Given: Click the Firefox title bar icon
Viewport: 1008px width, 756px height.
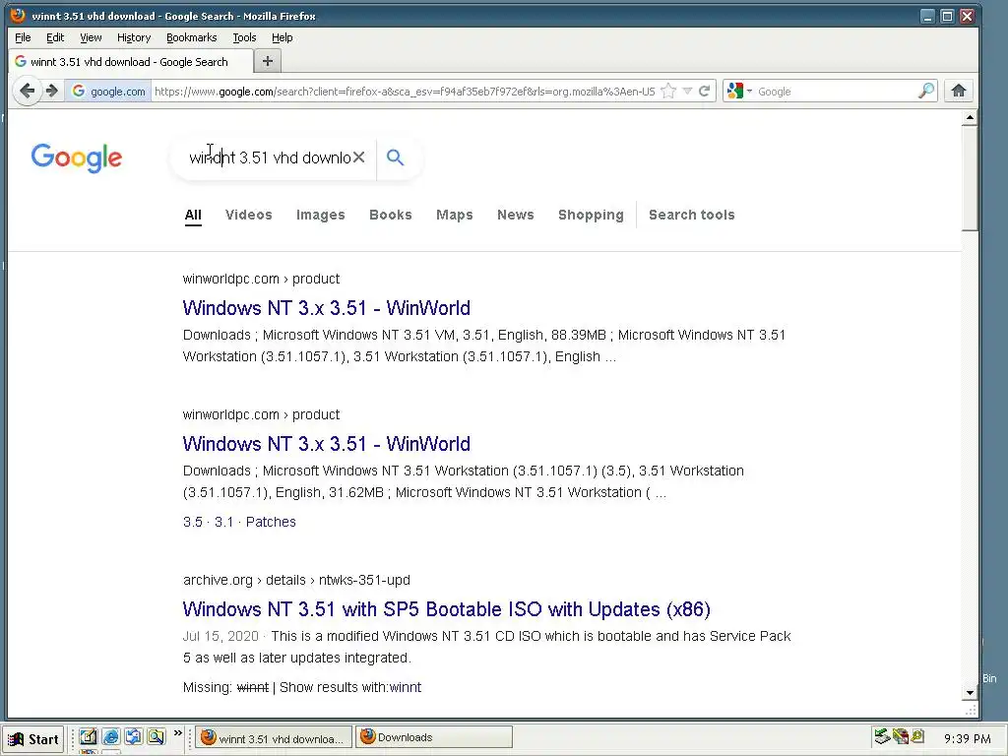Looking at the screenshot, I should (18, 16).
